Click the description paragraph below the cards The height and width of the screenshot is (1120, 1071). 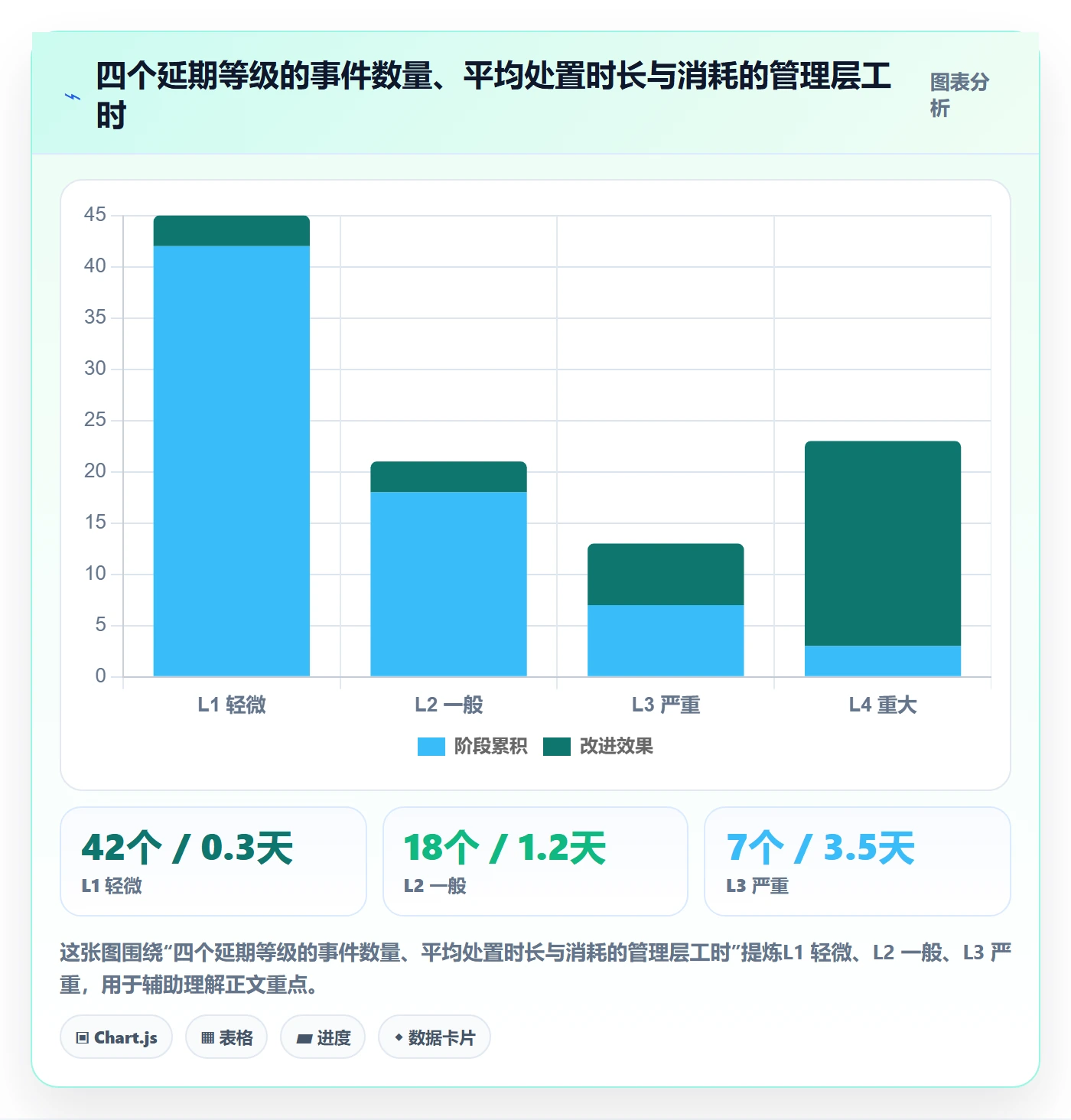pos(535,968)
